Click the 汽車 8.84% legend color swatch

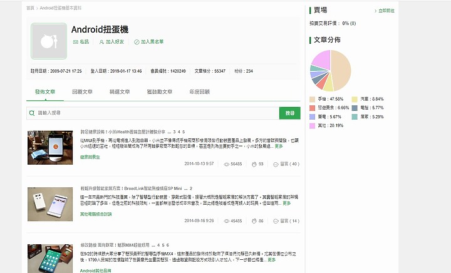[x=355, y=100]
